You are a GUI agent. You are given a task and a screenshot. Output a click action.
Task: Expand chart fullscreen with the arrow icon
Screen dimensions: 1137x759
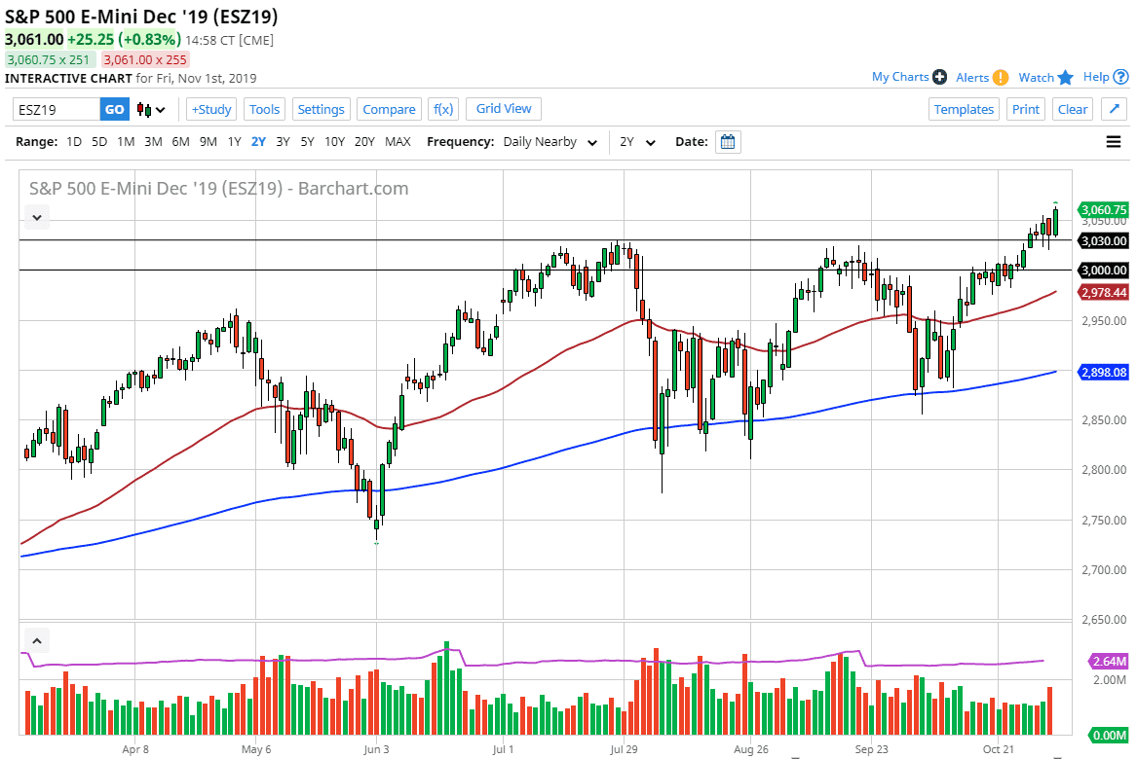pos(1114,109)
